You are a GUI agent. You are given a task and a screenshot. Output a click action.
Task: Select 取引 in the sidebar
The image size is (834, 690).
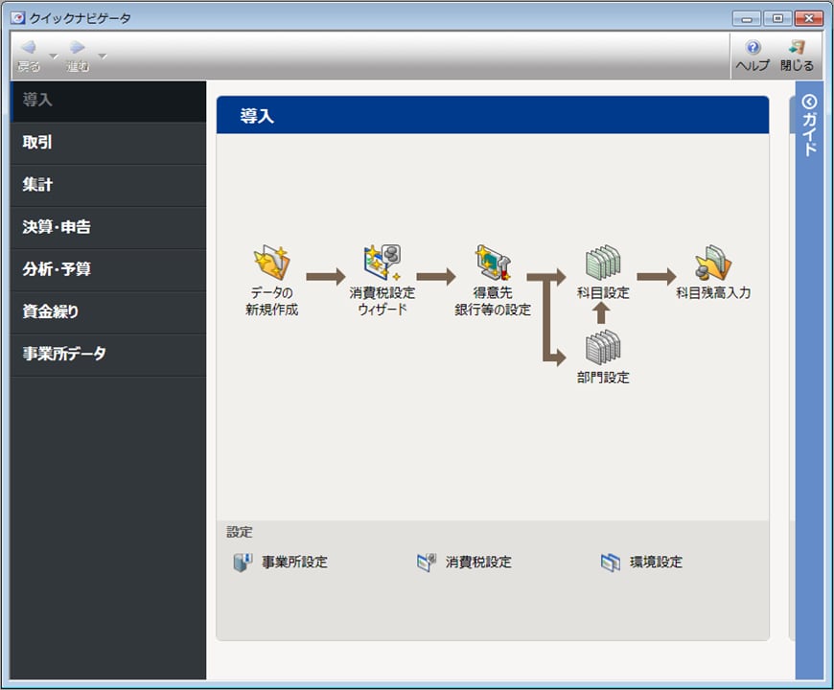pyautogui.click(x=108, y=143)
